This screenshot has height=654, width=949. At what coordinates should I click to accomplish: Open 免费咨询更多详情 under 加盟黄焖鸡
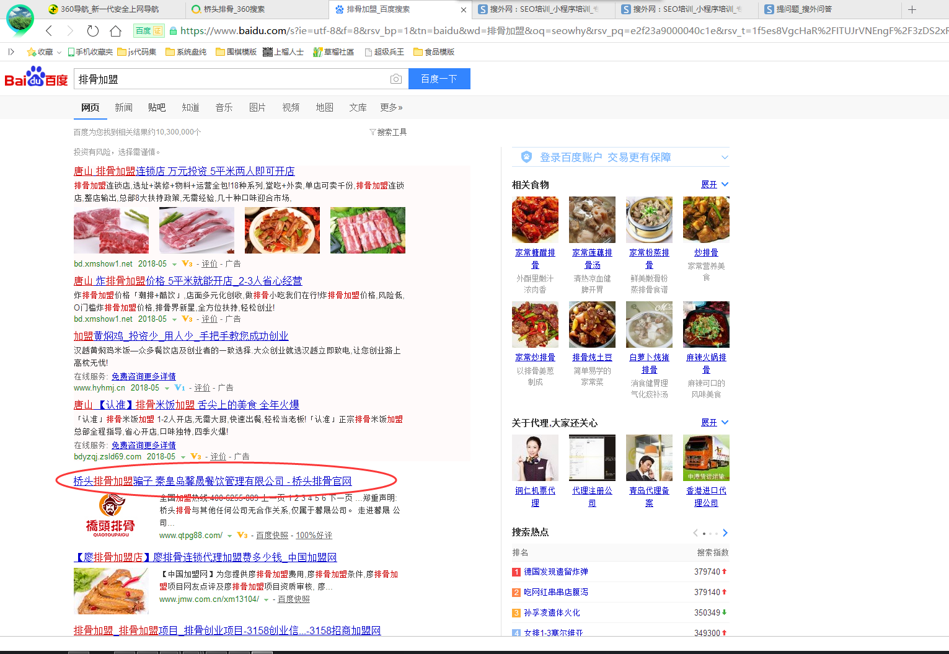(144, 376)
